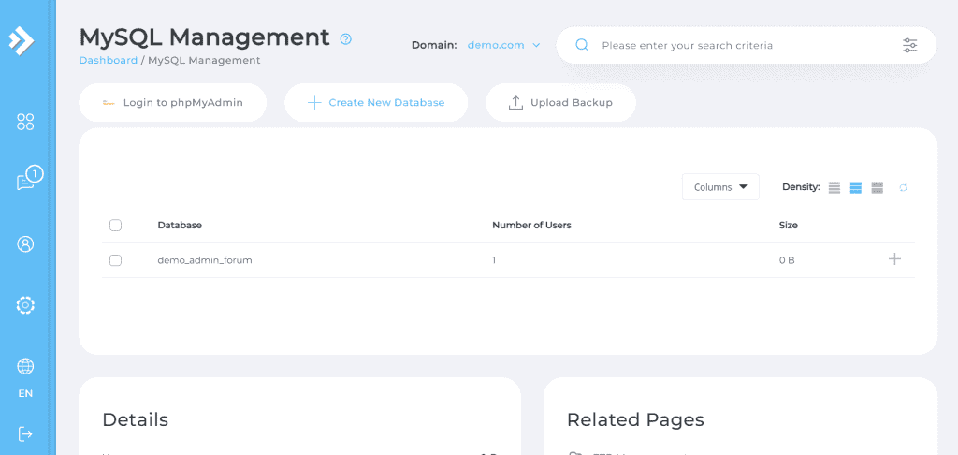Click the MySQL Management breadcrumb text
Image resolution: width=958 pixels, height=455 pixels.
(204, 61)
